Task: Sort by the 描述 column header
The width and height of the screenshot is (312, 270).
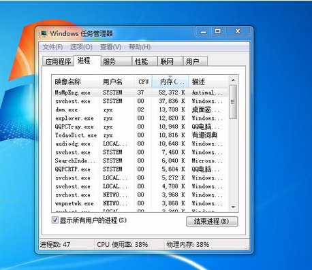Action: click(208, 82)
